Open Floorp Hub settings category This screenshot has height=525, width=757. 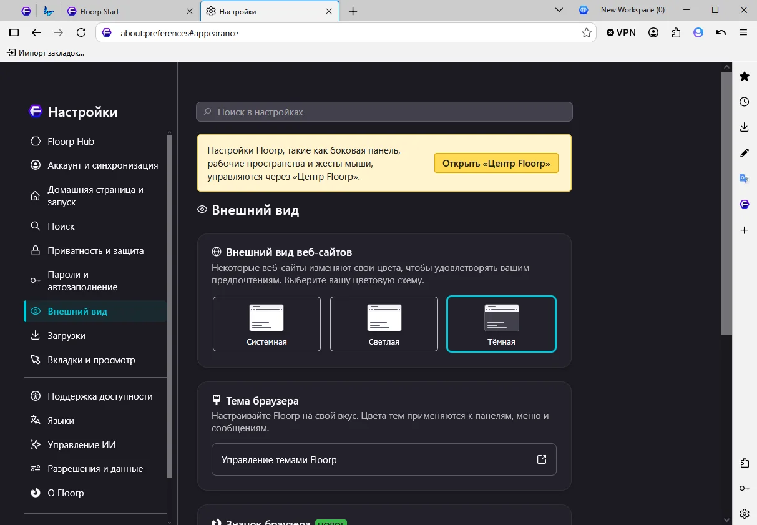point(95,142)
